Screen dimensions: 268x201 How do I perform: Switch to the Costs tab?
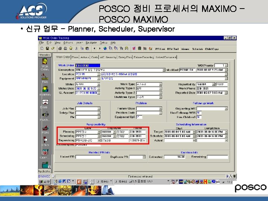click(94, 57)
